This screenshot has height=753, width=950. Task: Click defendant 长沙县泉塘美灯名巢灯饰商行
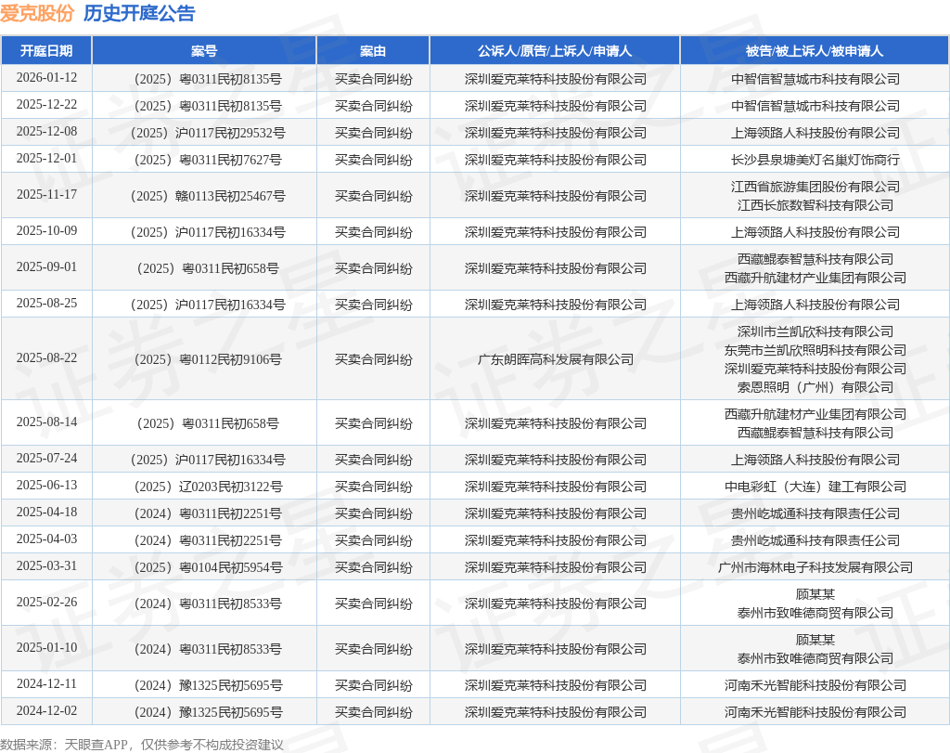pyautogui.click(x=815, y=160)
